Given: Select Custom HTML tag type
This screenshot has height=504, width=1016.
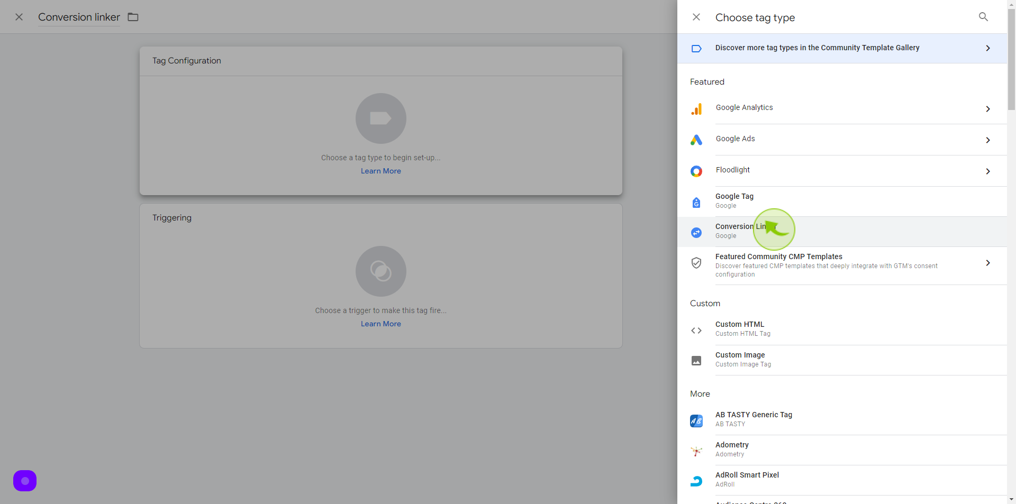Looking at the screenshot, I should coord(842,329).
